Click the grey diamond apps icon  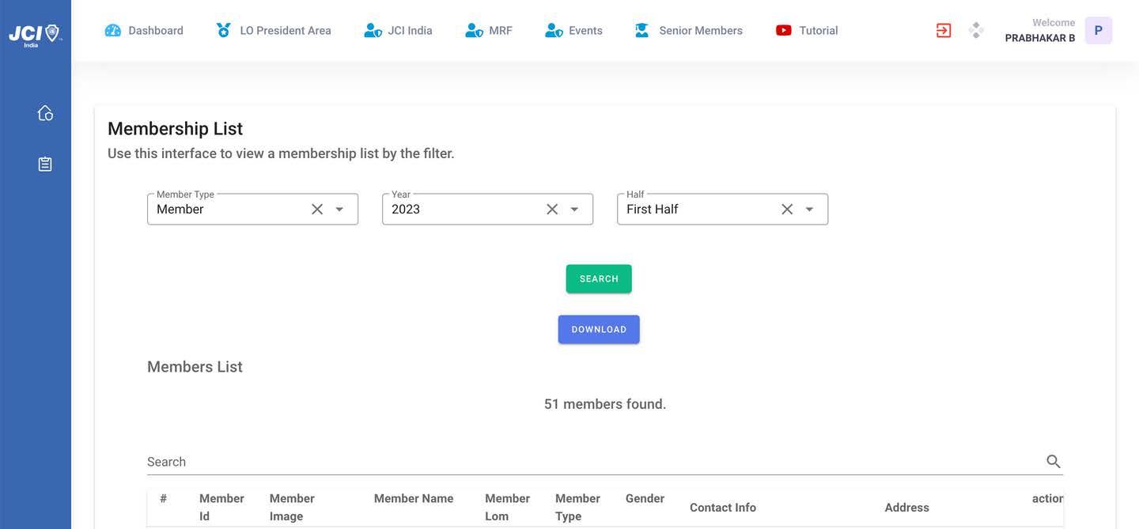point(977,30)
